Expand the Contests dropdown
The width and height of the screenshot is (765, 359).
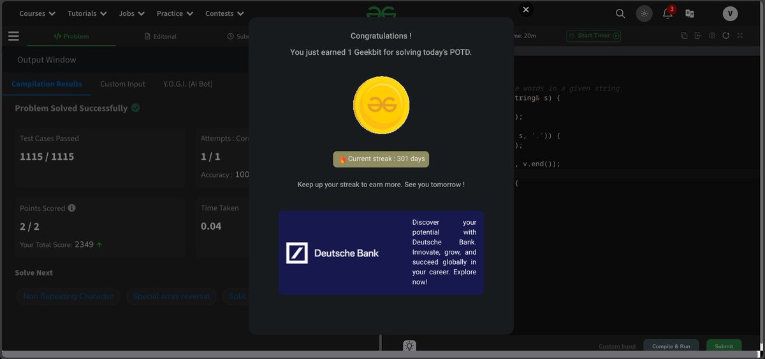coord(224,13)
